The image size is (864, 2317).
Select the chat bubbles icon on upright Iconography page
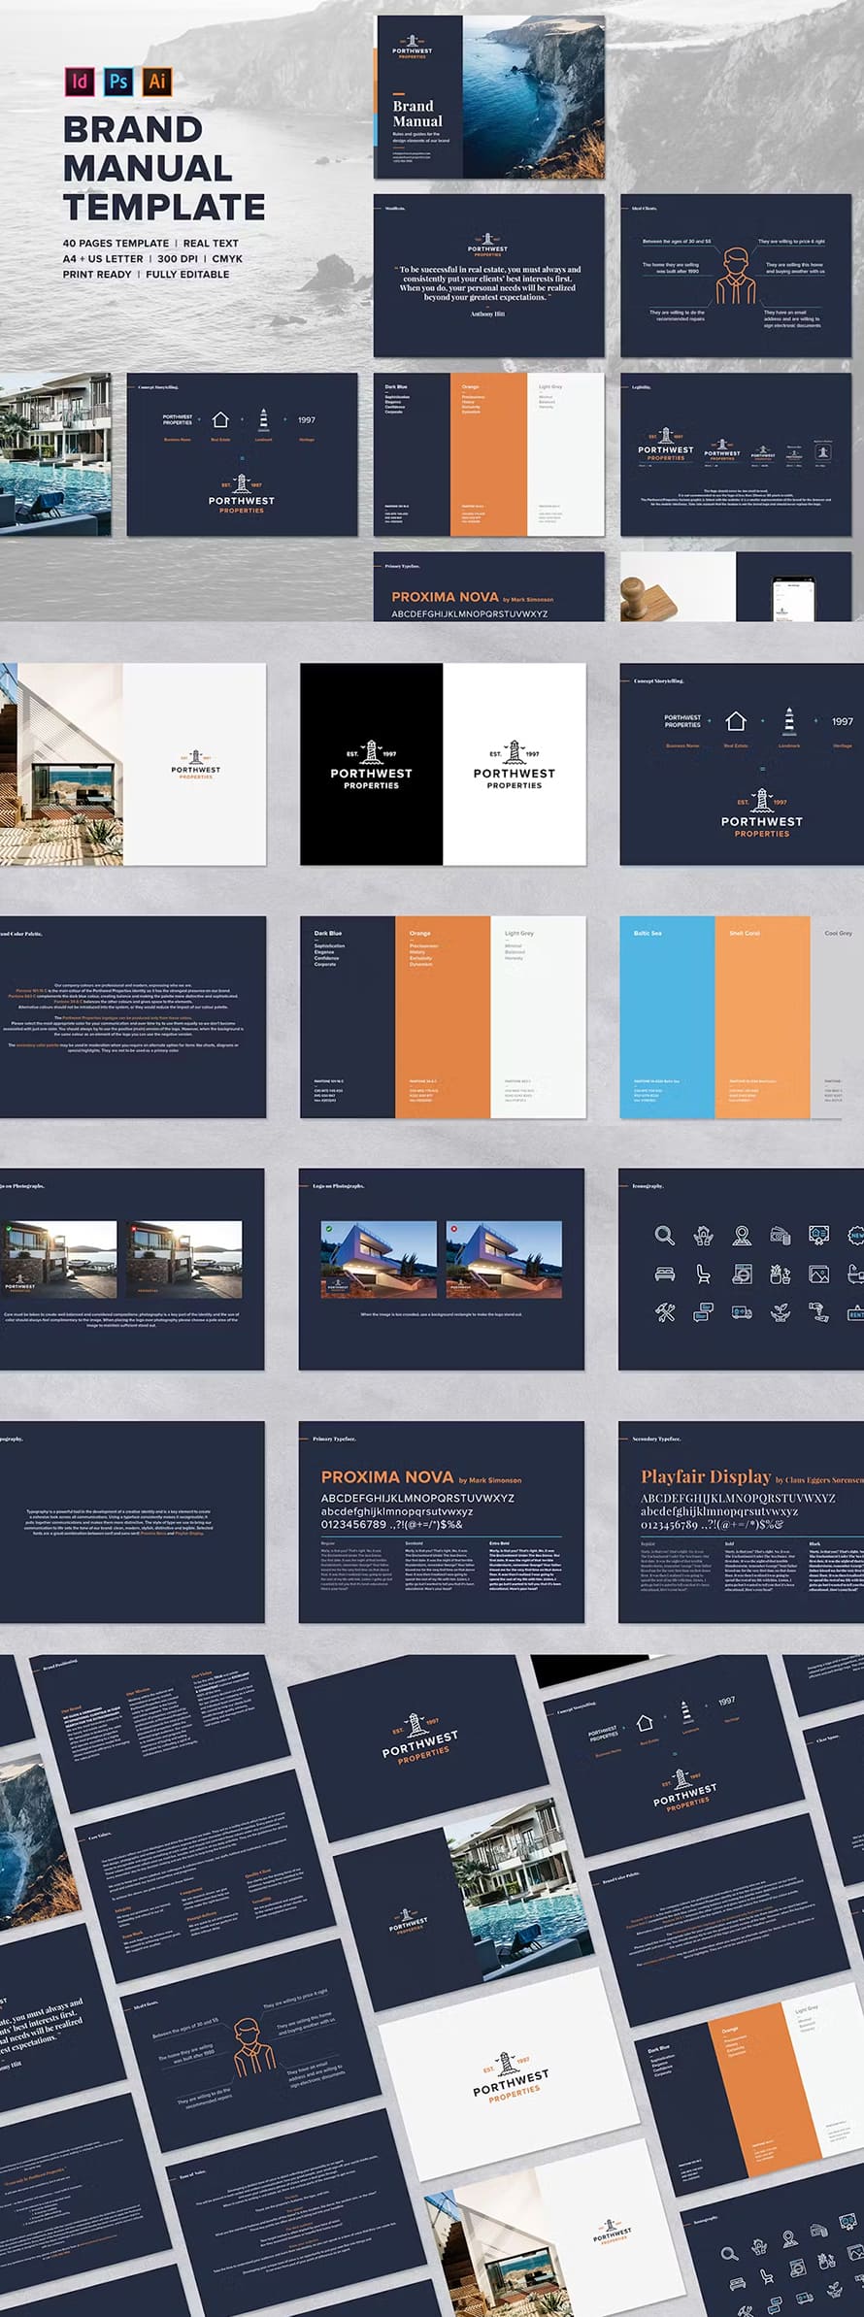(703, 1312)
